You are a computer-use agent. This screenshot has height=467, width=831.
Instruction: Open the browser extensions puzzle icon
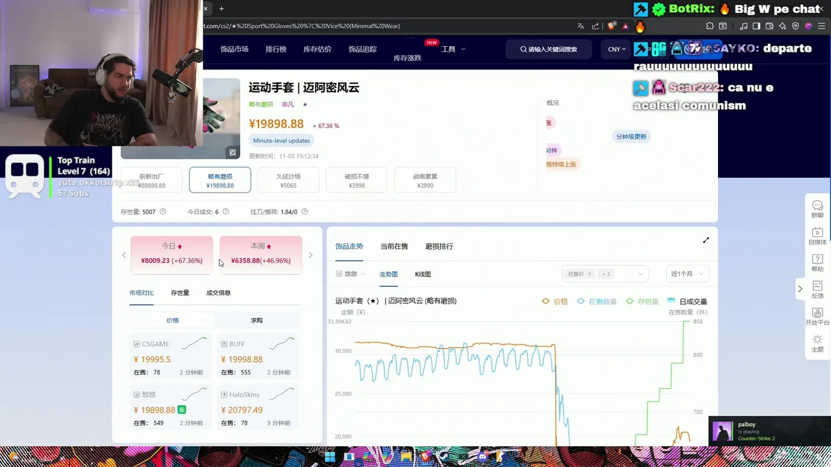[x=710, y=26]
